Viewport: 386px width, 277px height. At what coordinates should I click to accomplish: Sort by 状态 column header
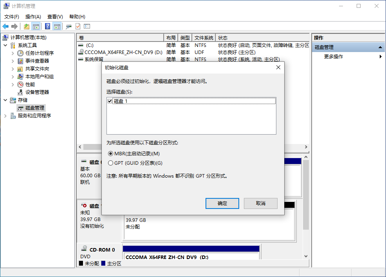(x=262, y=38)
